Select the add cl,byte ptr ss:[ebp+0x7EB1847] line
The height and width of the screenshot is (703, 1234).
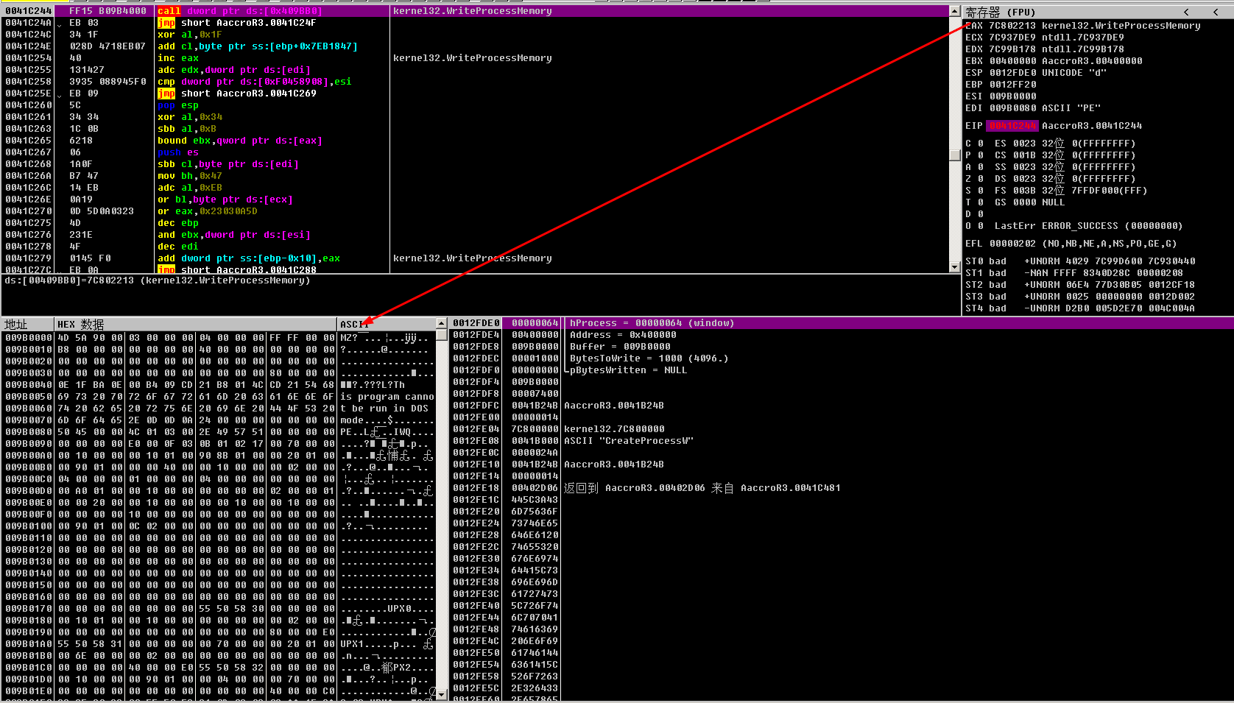[x=257, y=46]
